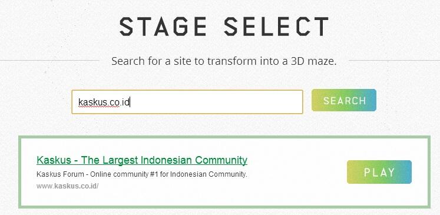Click '3D maze' in the subtitle
This screenshot has width=440, height=215.
313,61
